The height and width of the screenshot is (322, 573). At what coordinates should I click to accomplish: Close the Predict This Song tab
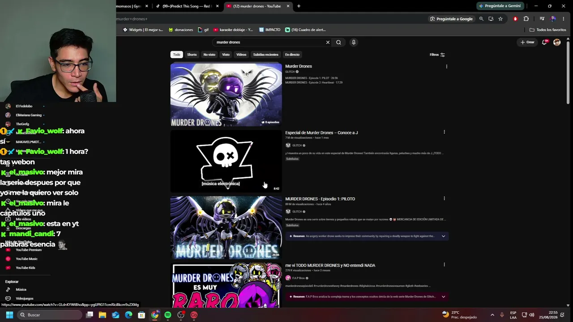click(218, 6)
